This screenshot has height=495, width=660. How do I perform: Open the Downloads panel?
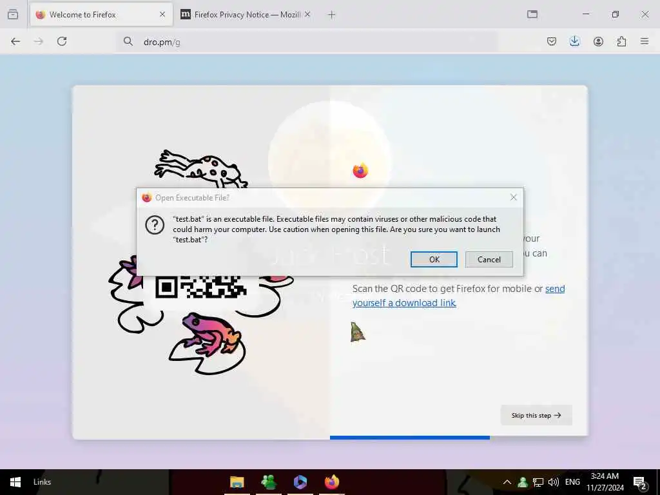point(574,41)
